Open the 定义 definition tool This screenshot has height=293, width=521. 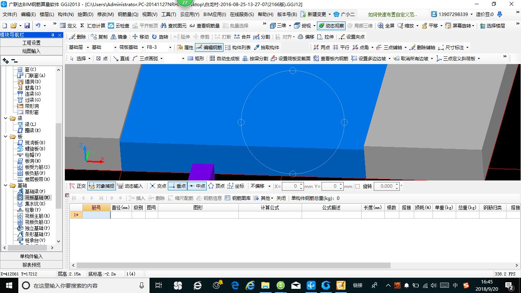68,26
